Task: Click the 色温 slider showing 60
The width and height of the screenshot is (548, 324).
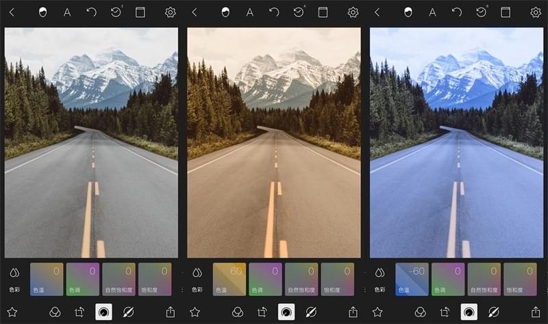Action: pyautogui.click(x=229, y=279)
